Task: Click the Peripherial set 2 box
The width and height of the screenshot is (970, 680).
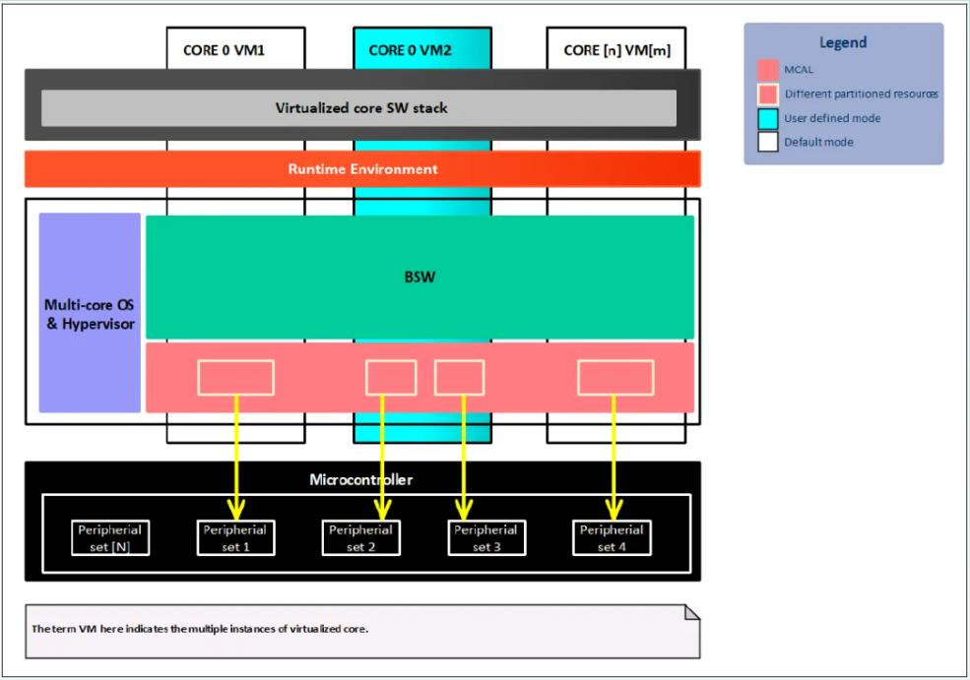Action: tap(360, 538)
